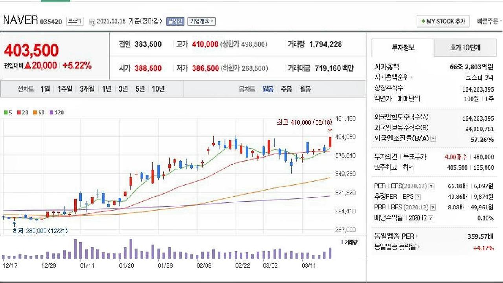Image resolution: width=503 pixels, height=283 pixels.
Task: Click the red 20-day moving average swatch
Action: click(18, 112)
